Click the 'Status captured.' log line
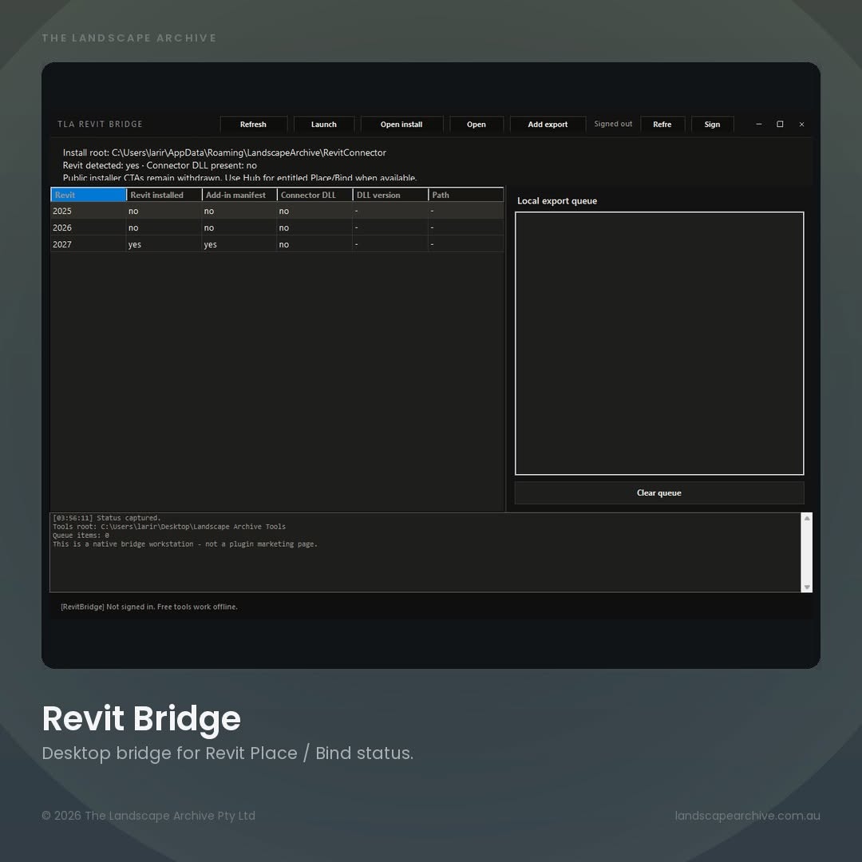The height and width of the screenshot is (862, 862). (107, 518)
